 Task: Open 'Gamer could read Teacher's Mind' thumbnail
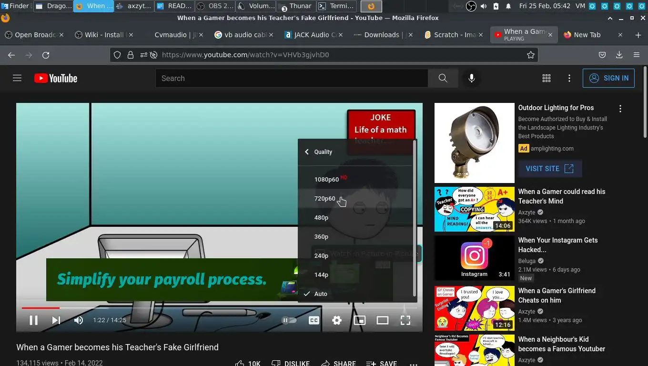click(475, 209)
